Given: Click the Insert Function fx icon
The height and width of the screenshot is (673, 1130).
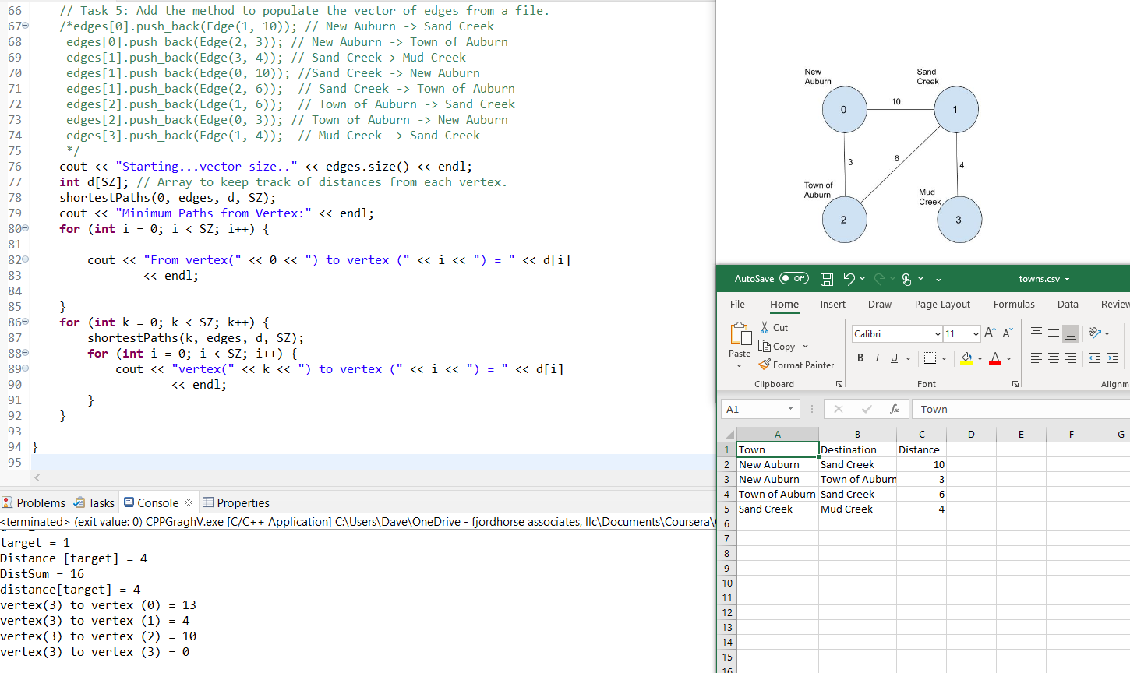Looking at the screenshot, I should 895,409.
